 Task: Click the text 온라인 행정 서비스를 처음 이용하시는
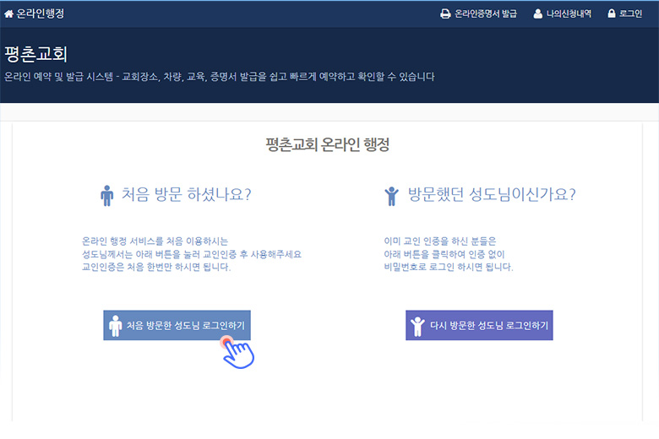point(155,241)
